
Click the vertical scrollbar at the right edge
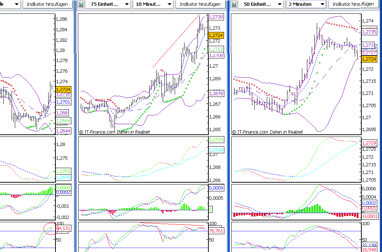click(380, 127)
